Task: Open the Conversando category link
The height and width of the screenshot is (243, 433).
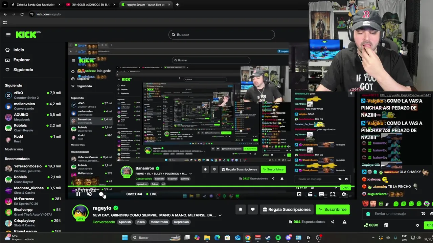Action: point(104,222)
